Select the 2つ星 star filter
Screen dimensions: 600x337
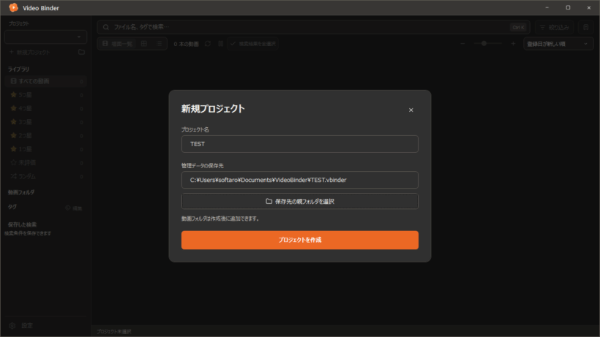tap(45, 136)
